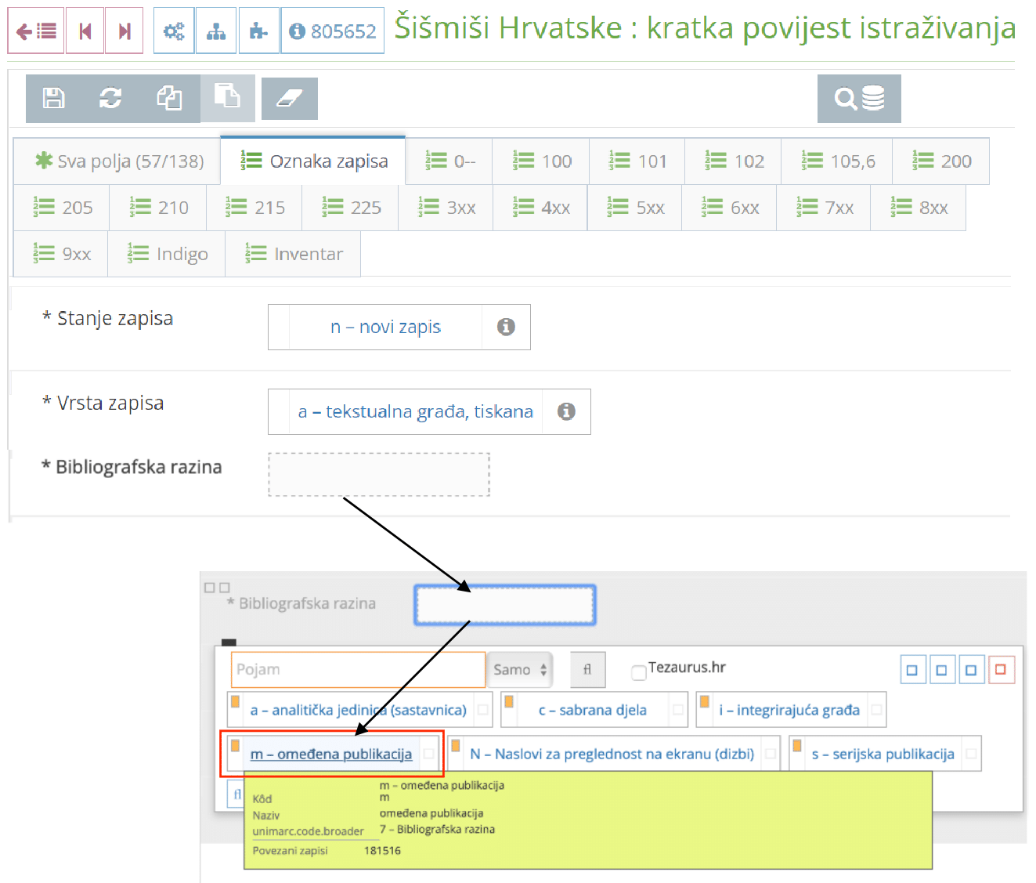This screenshot has height=883, width=1036.
Task: Open the 'Inventar' tab
Action: [x=294, y=253]
